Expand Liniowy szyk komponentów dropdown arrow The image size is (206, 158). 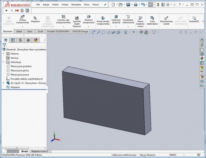coord(63,27)
